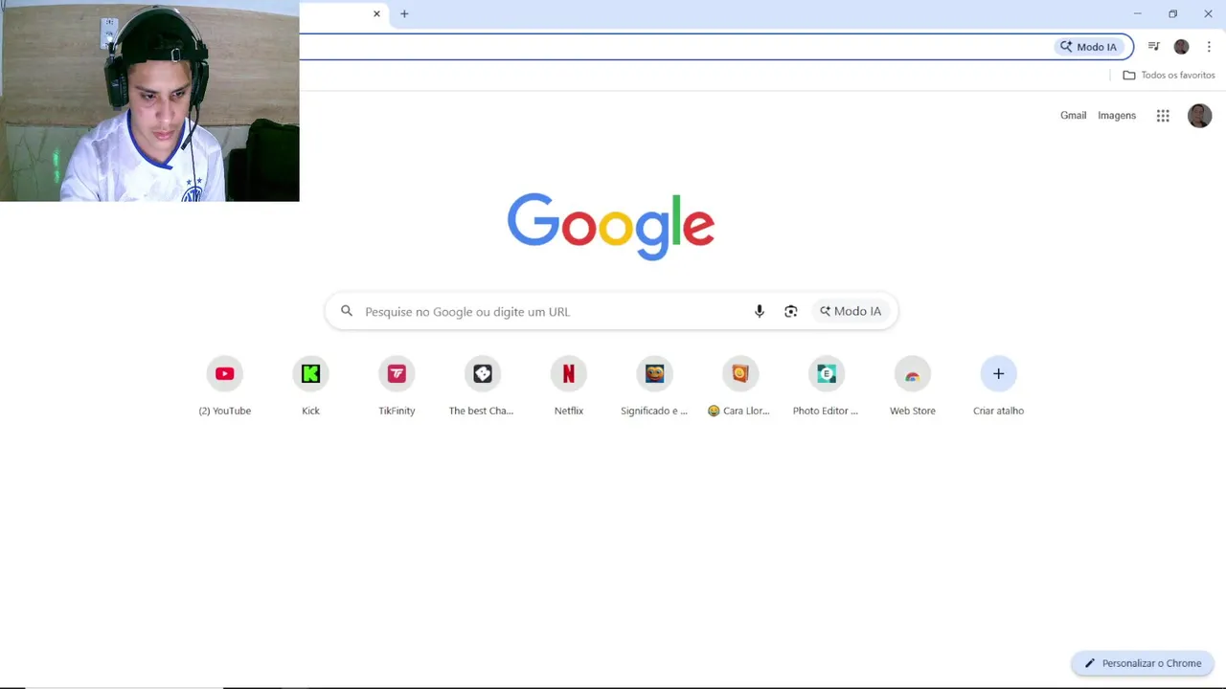Viewport: 1226px width, 689px height.
Task: Click Modo IA in the search box
Action: click(851, 311)
